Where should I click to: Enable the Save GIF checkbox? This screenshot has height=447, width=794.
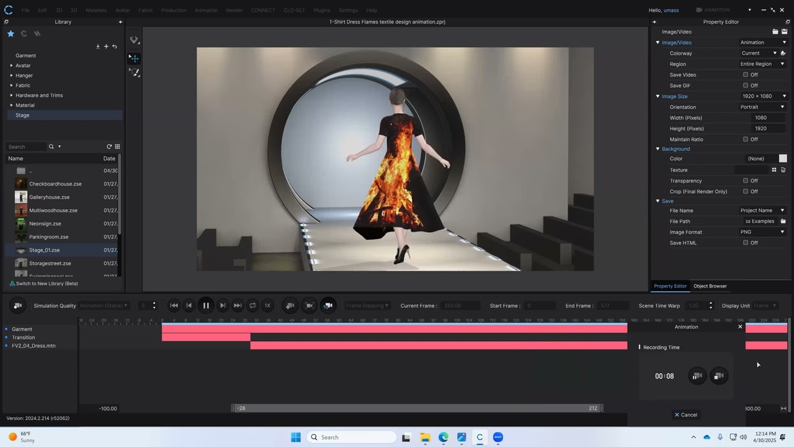pyautogui.click(x=746, y=86)
